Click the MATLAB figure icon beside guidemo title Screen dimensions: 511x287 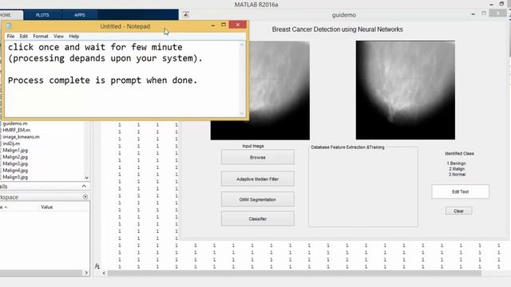point(186,14)
